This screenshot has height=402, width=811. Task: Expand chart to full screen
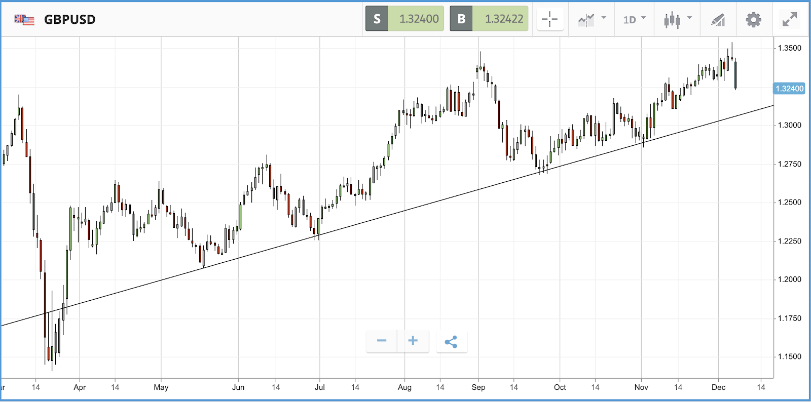tap(790, 20)
